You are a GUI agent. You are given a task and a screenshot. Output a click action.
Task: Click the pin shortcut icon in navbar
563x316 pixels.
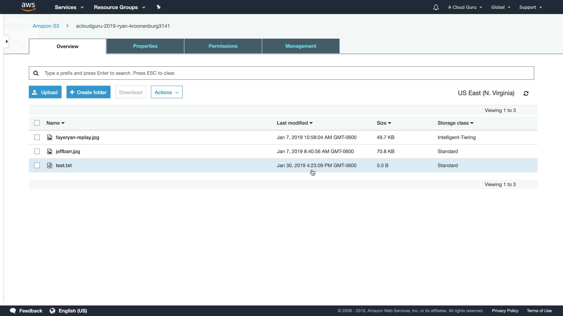pos(159,7)
